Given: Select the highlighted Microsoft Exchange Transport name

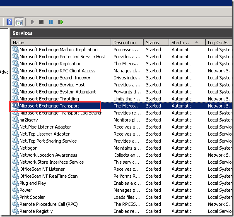Looking at the screenshot, I should 49,106.
